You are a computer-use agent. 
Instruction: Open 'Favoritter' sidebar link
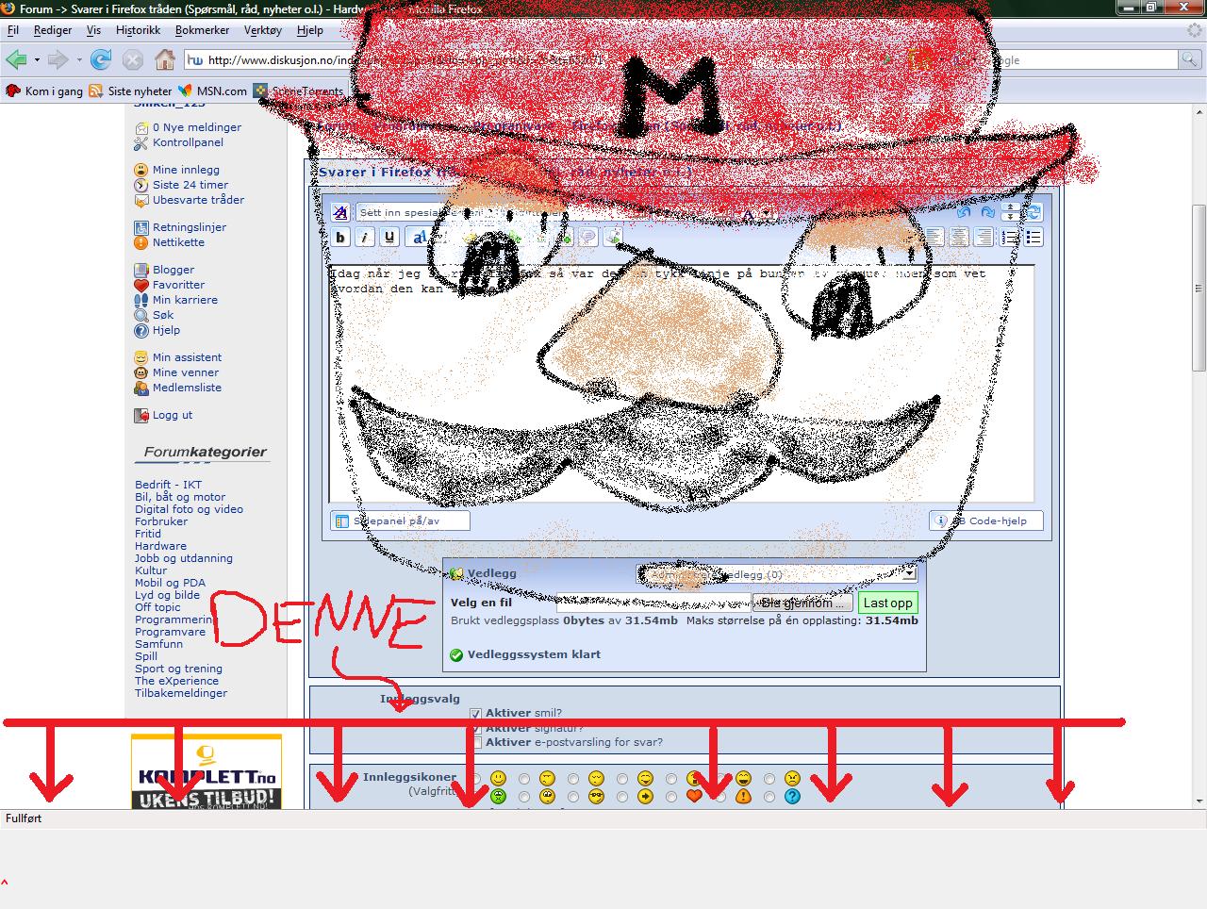[x=178, y=285]
